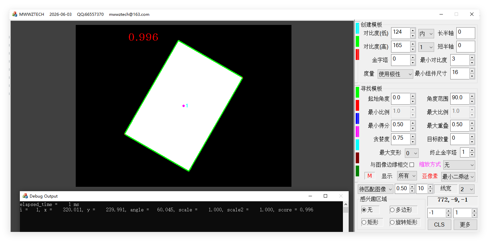
Task: Click the dark red color bar
Action: (357, 158)
